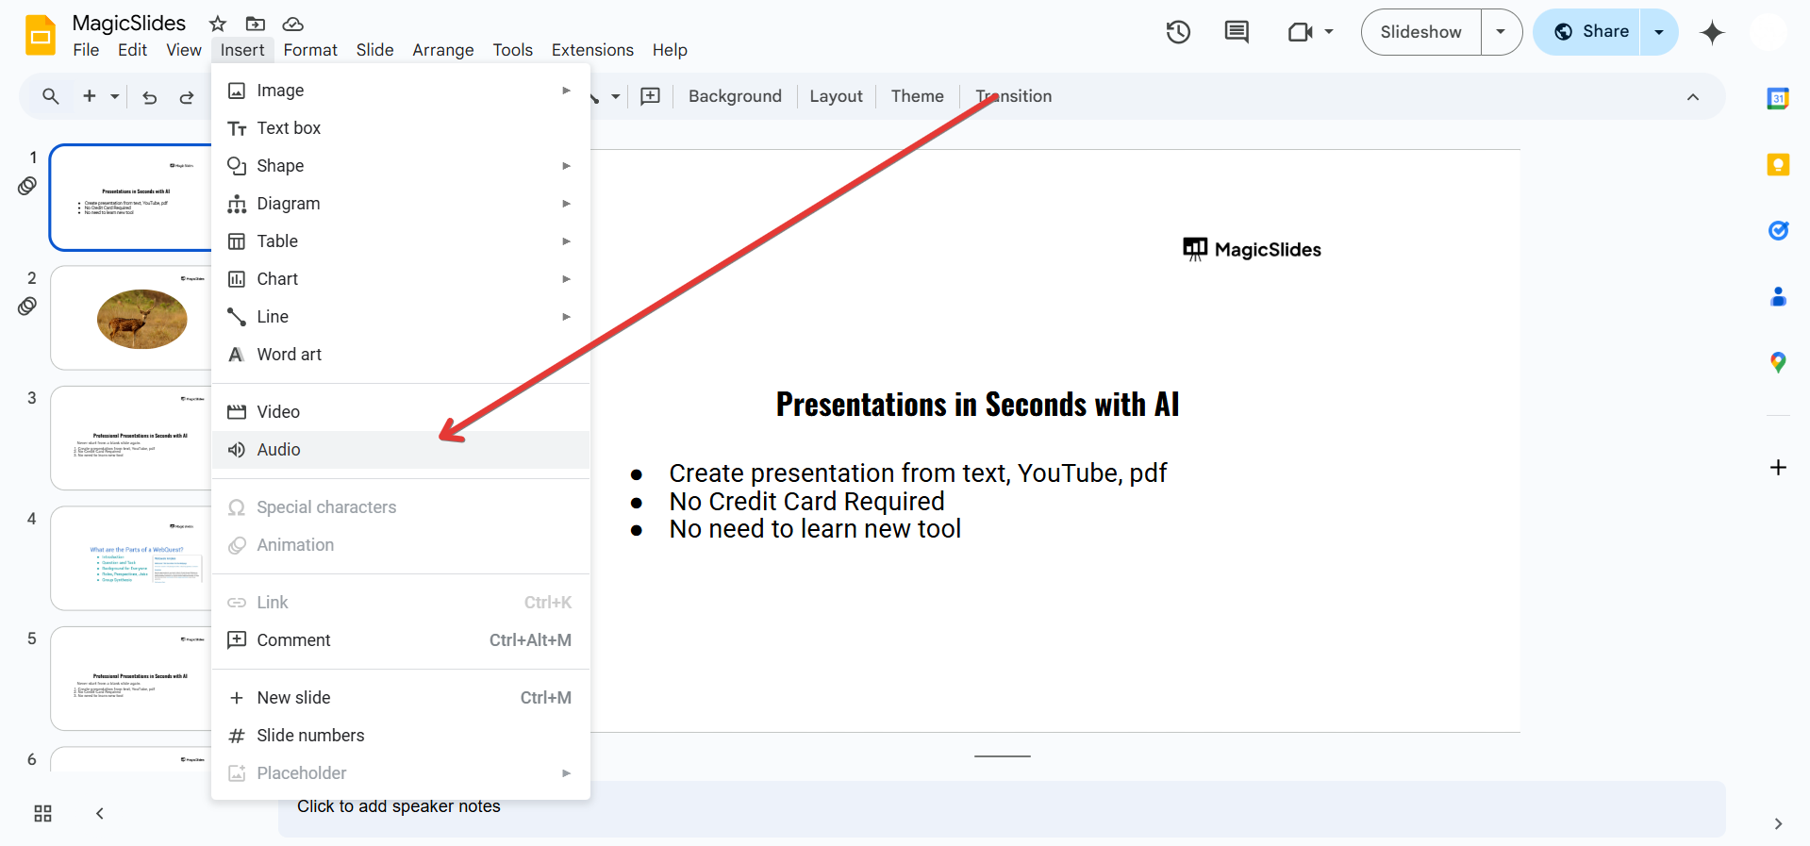Show side panel chevron at bottom right

1778,823
